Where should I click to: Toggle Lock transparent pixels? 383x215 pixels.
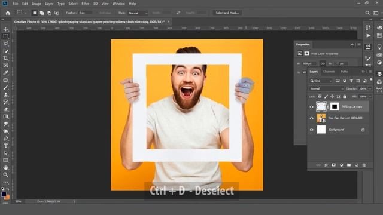point(320,97)
